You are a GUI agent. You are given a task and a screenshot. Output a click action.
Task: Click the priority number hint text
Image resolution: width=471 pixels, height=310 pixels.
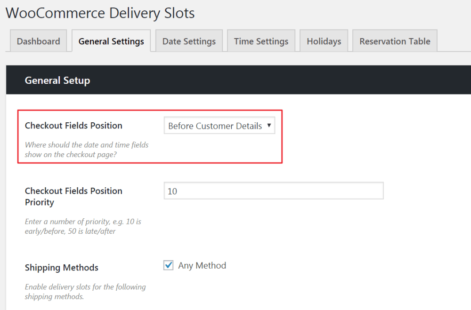pos(83,226)
